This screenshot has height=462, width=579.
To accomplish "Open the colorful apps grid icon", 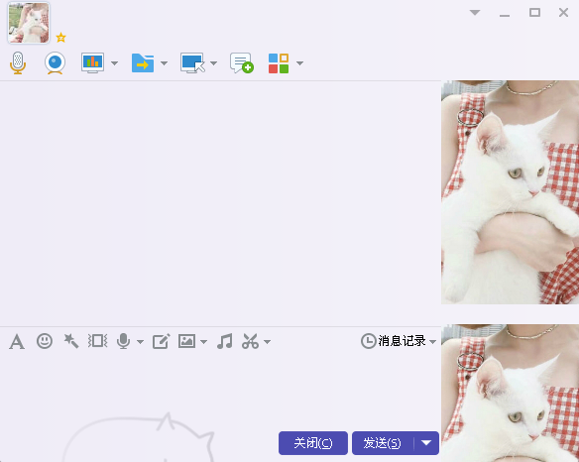I will pos(279,63).
